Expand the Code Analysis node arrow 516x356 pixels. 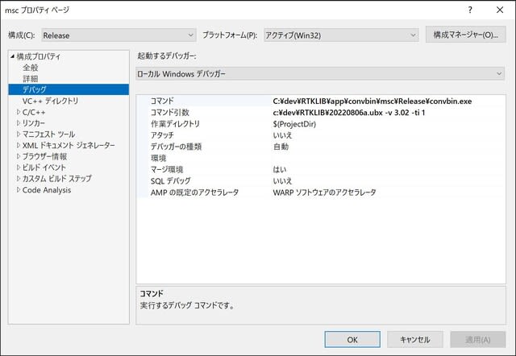(19, 189)
